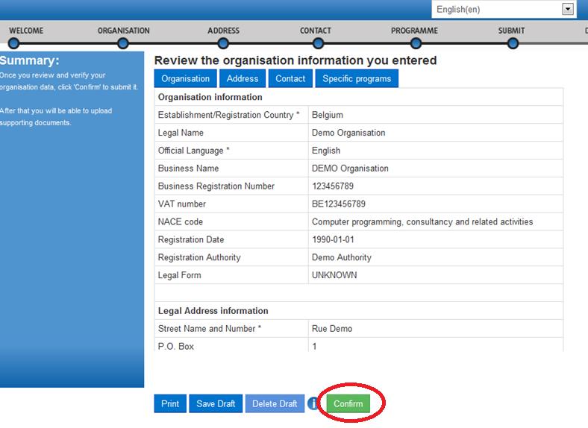Click the Save Draft button
588x428 pixels.
(216, 403)
